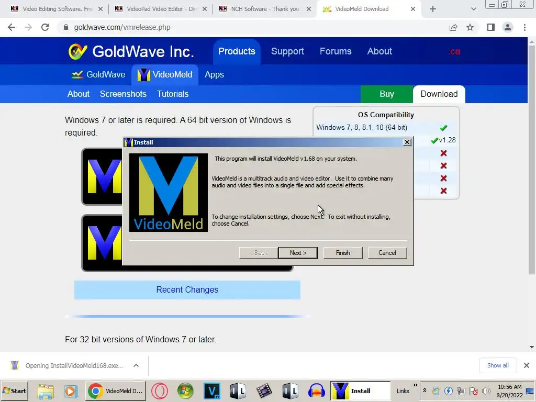Open the Opera browser taskbar icon
Image resolution: width=536 pixels, height=402 pixels.
click(159, 391)
